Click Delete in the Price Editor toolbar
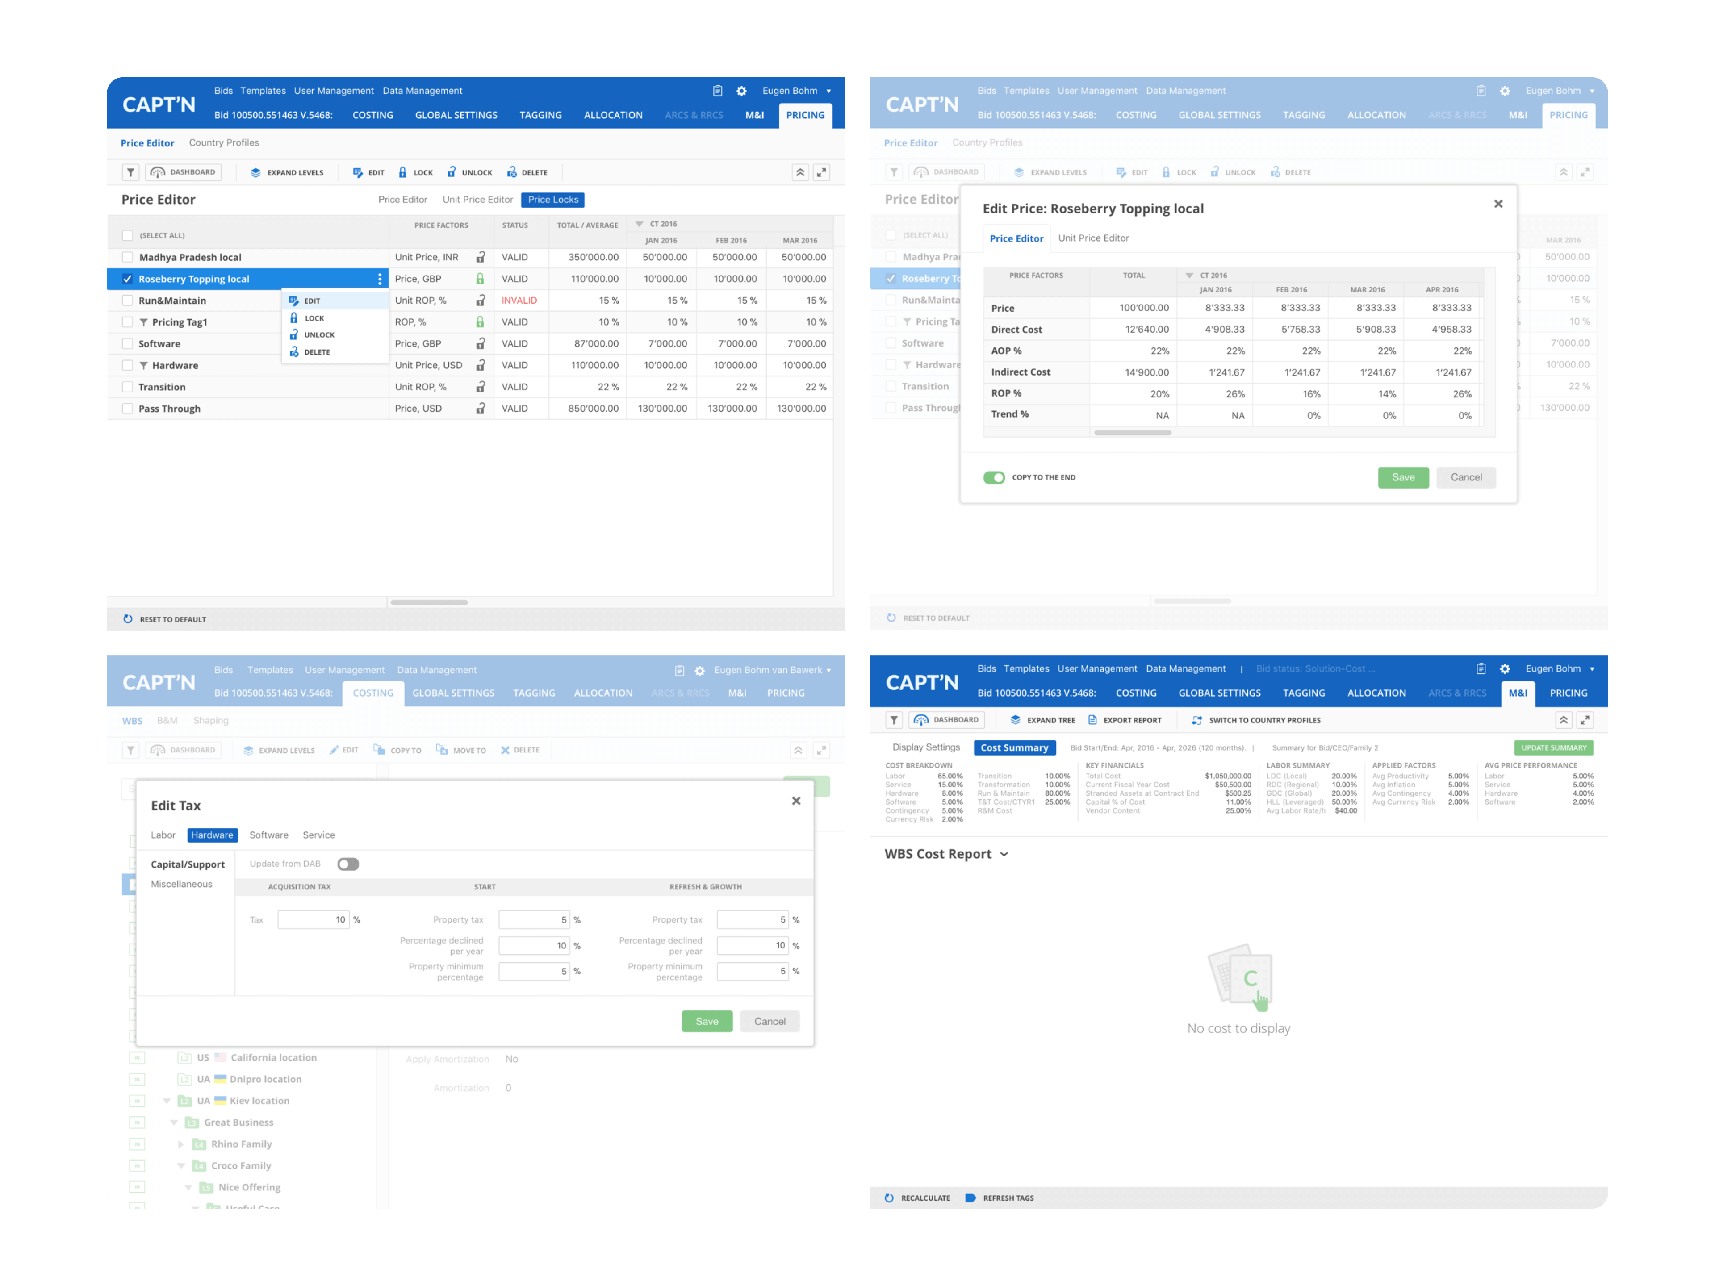Viewport: 1715px width, 1286px height. click(x=527, y=172)
